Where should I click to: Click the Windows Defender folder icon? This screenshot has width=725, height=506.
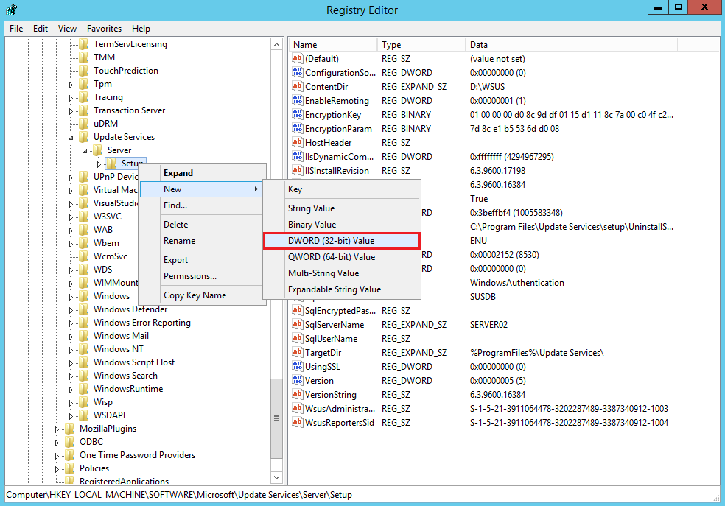[84, 309]
